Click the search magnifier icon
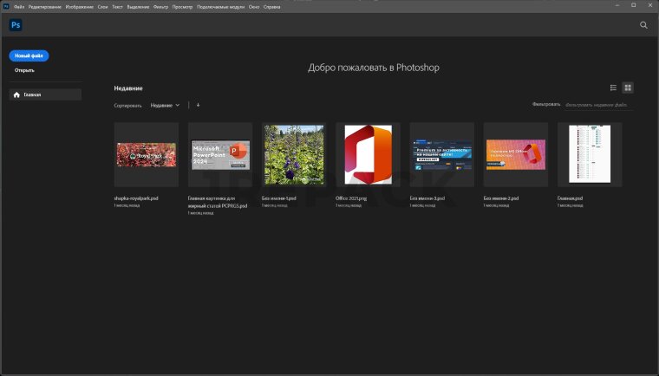The image size is (659, 376). tap(643, 25)
